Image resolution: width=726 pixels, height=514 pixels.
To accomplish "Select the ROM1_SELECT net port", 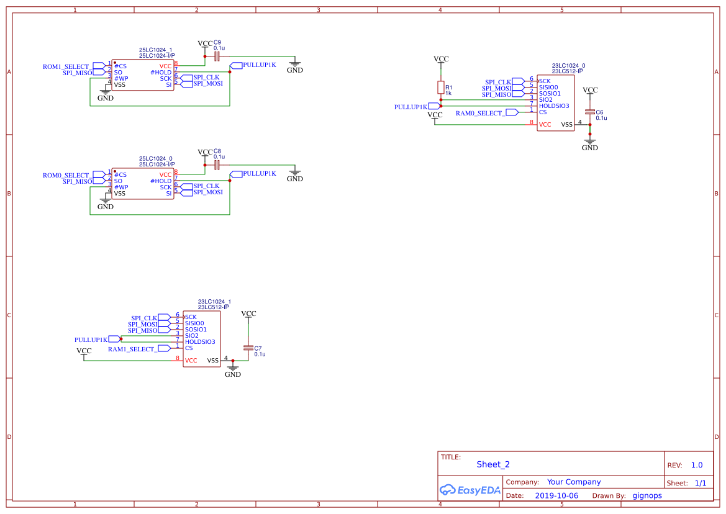I will coord(99,66).
